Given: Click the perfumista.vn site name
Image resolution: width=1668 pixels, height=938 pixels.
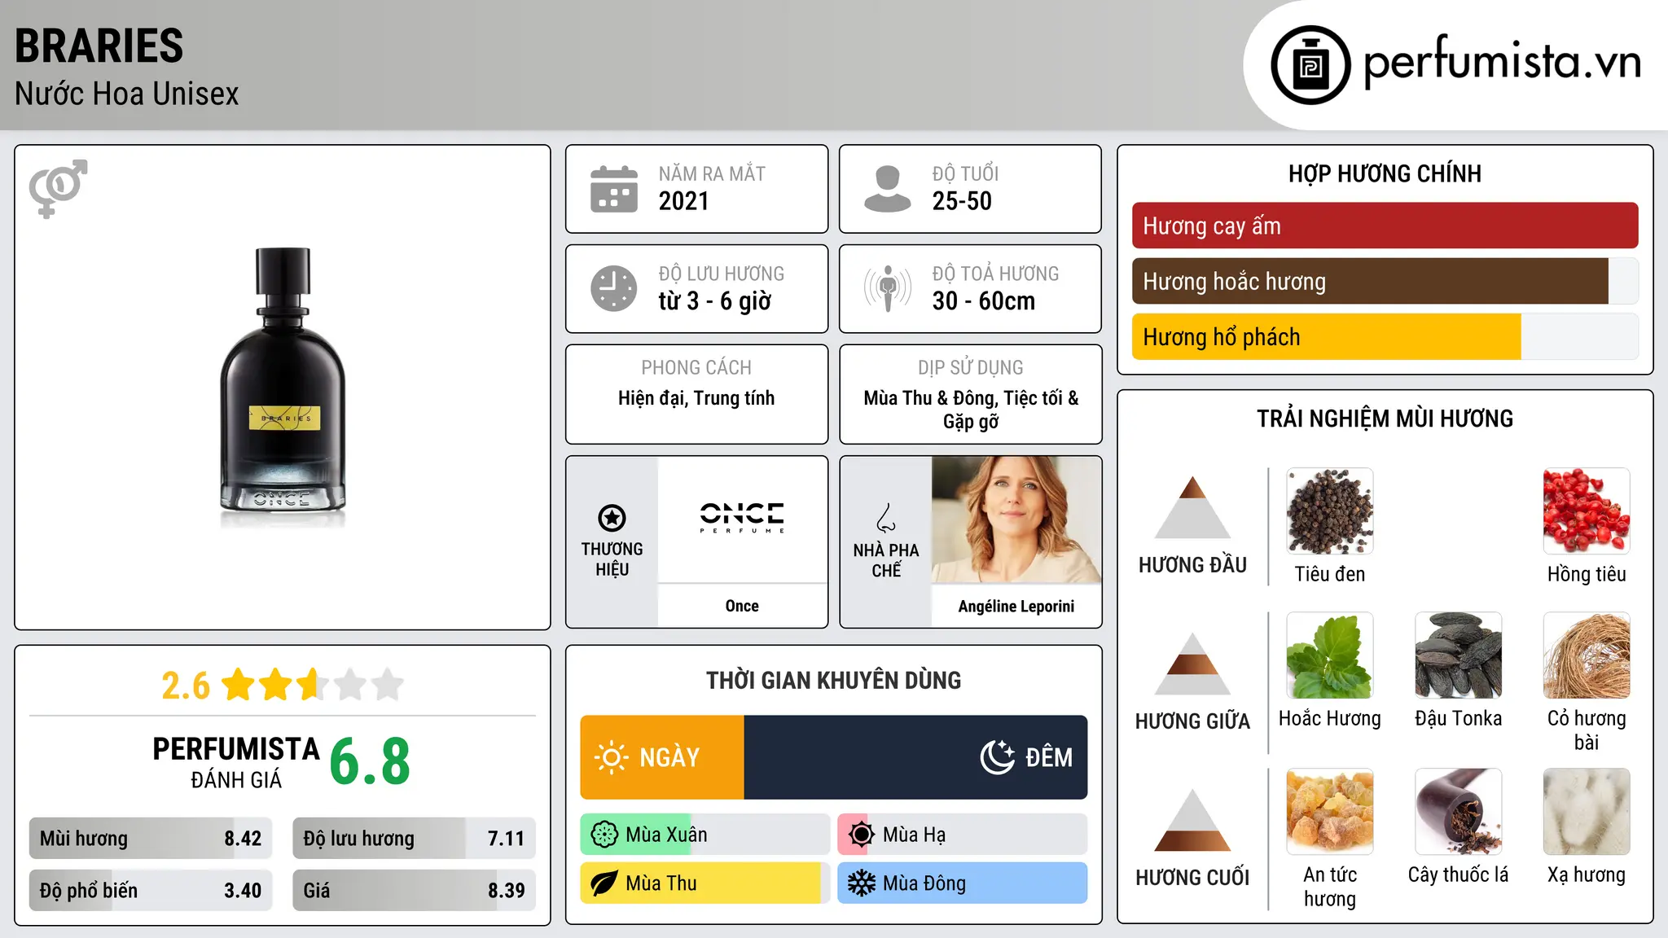Looking at the screenshot, I should pos(1502,63).
